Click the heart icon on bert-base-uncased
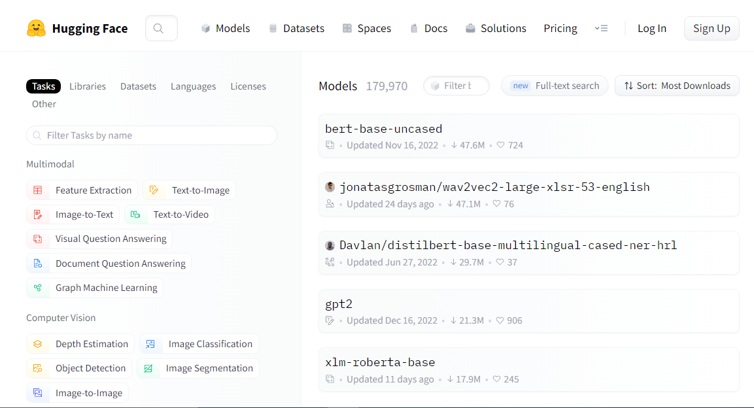This screenshot has height=408, width=754. click(500, 145)
